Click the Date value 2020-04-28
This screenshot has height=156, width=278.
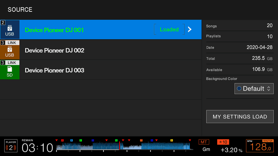[x=260, y=47]
